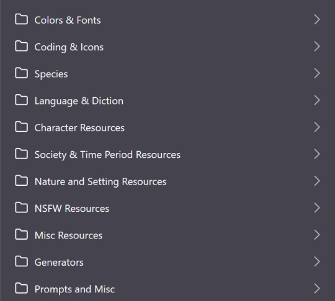
Task: Open the chevron for Society & Time Period Resources
Action: coord(317,154)
